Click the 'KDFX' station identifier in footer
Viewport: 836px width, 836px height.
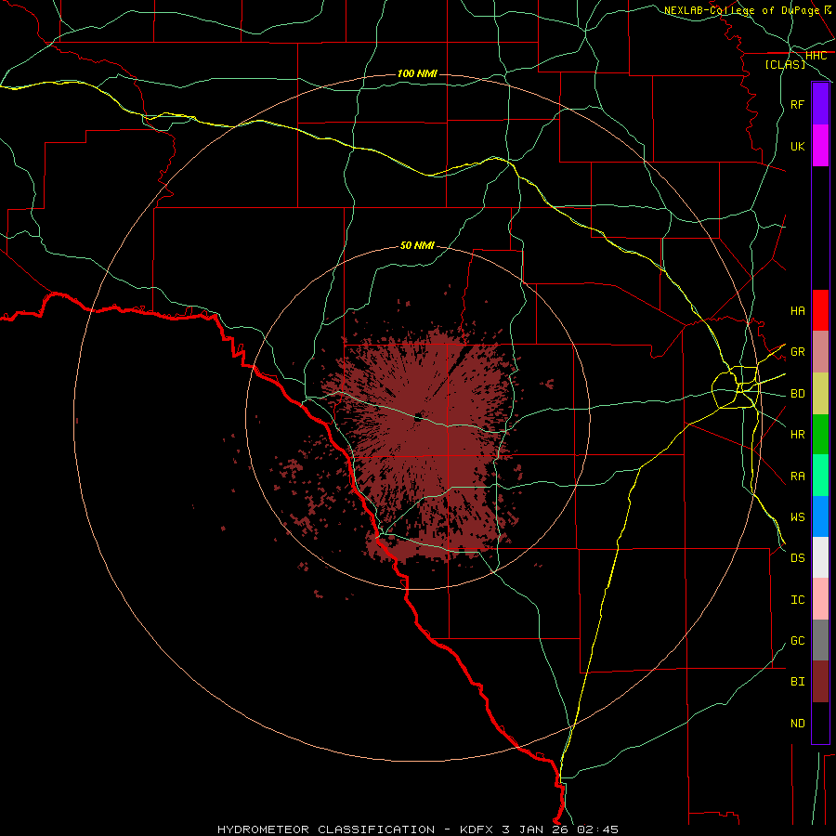point(477,829)
